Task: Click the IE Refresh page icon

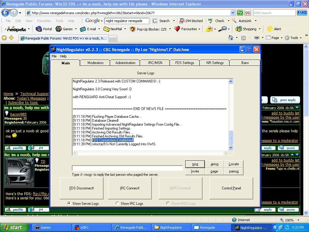Action: tap(240, 13)
